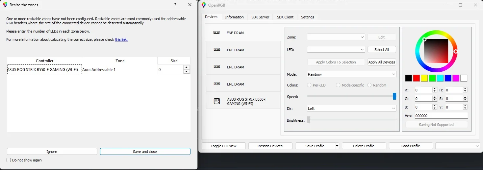Pick the red color swatch
The width and height of the screenshot is (483, 170).
[416, 78]
